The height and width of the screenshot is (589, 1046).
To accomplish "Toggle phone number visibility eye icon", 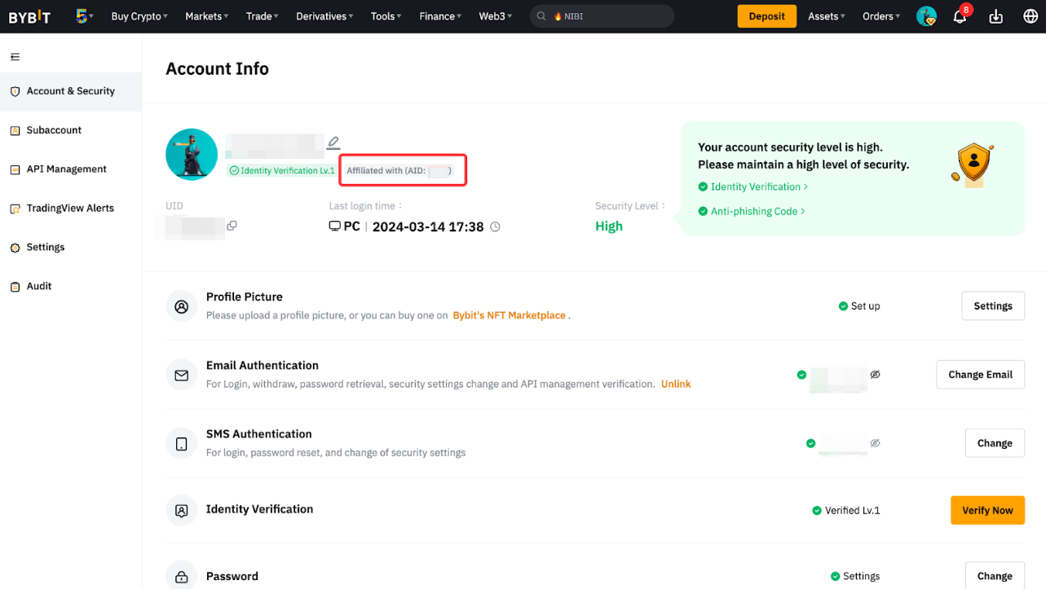I will (x=875, y=443).
